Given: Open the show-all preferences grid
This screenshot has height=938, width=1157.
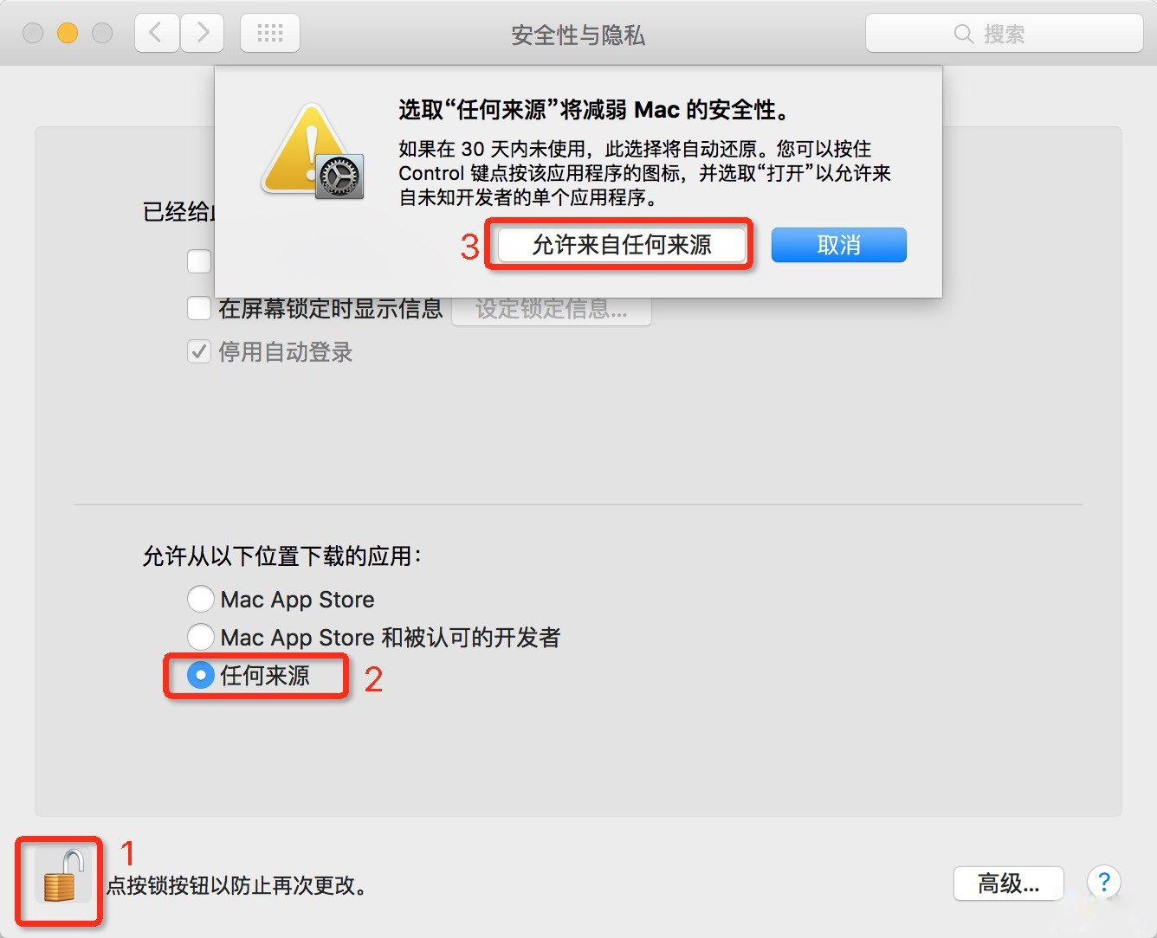Looking at the screenshot, I should [x=270, y=33].
